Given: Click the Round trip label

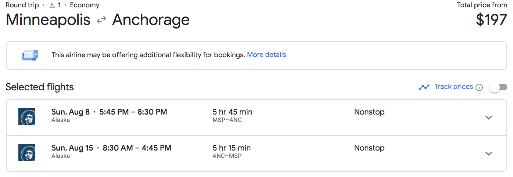Looking at the screenshot, I should pos(23,5).
